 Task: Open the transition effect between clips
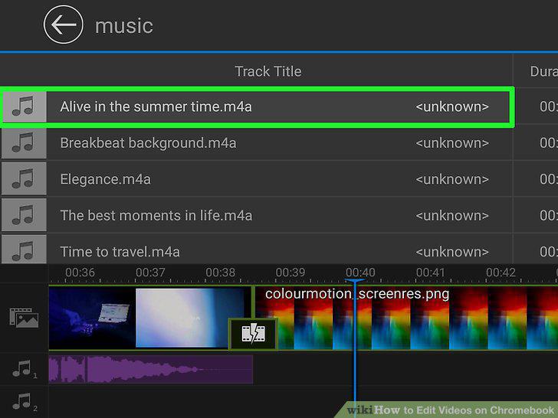[253, 334]
